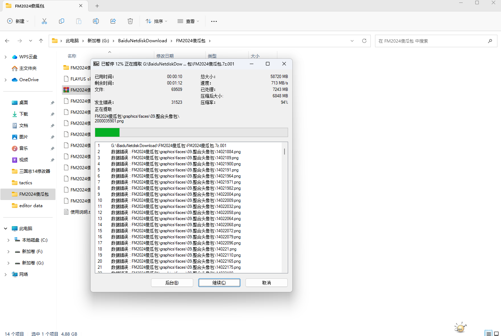
Task: Click the Cut scissors icon in toolbar
Action: pyautogui.click(x=44, y=21)
